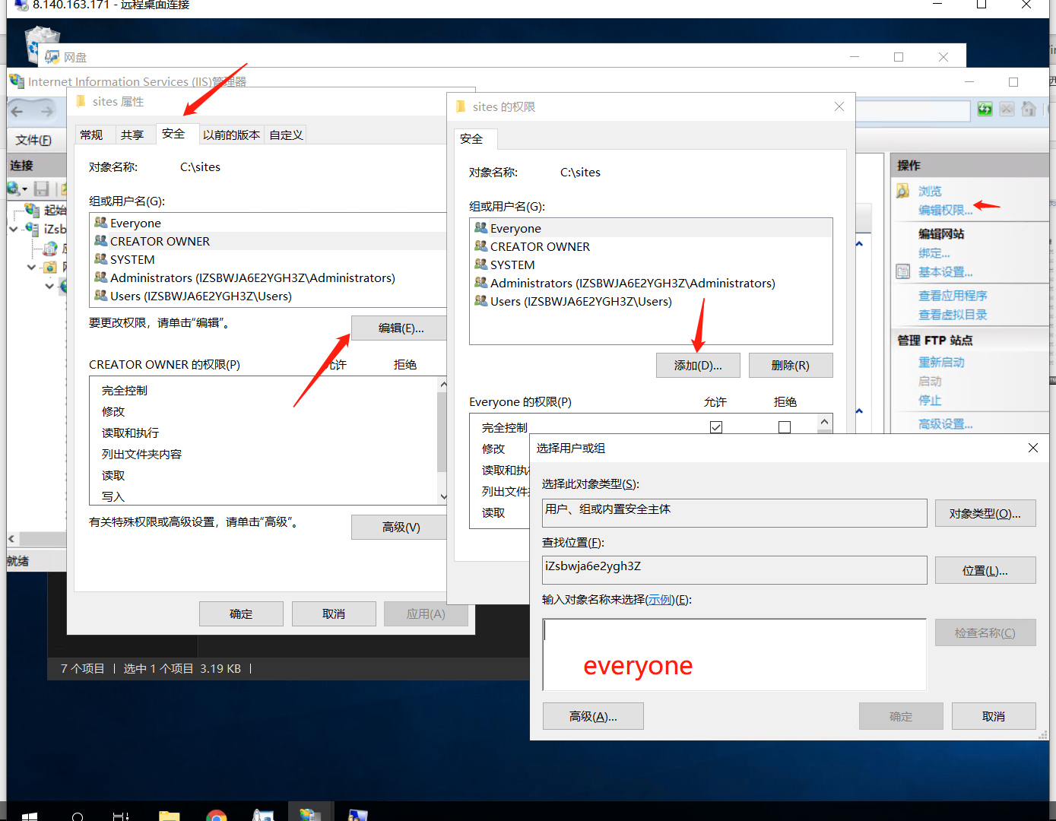Screen dimensions: 1056x821
Task: Click the Everyone group icon in sites permissions list
Action: point(480,227)
